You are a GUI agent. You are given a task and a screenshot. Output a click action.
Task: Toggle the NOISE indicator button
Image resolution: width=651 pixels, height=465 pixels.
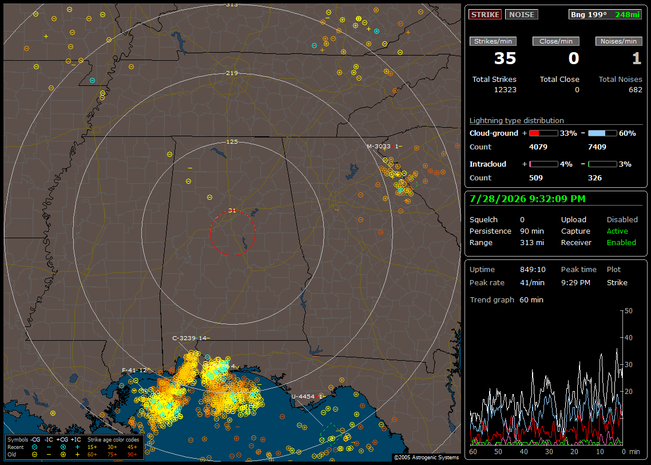point(522,14)
